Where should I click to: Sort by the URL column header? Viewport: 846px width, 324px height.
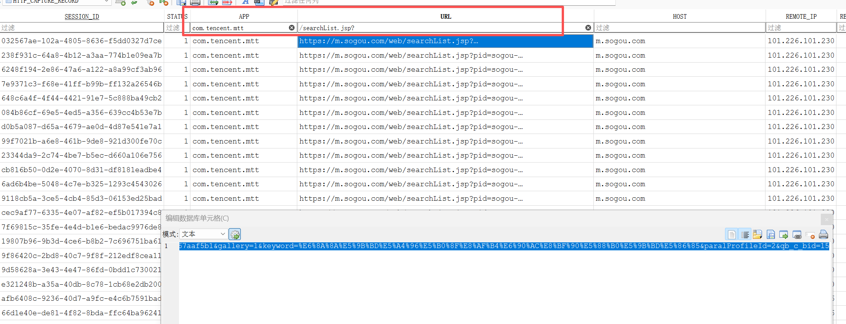[x=446, y=16]
